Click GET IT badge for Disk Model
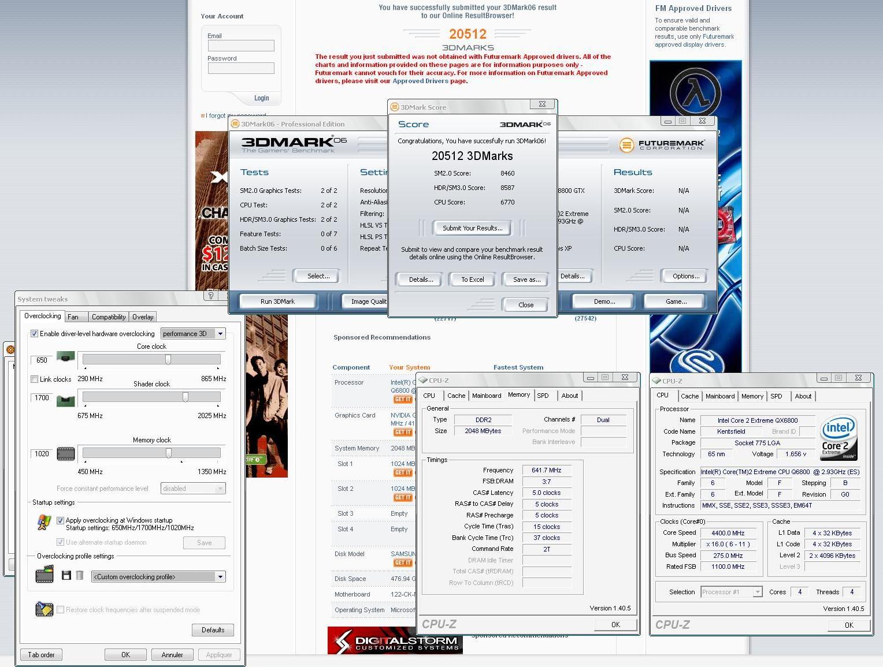The width and height of the screenshot is (883, 667). click(x=403, y=562)
